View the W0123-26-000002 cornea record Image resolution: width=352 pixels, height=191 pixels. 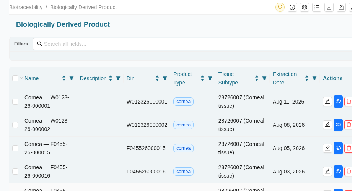click(x=338, y=125)
